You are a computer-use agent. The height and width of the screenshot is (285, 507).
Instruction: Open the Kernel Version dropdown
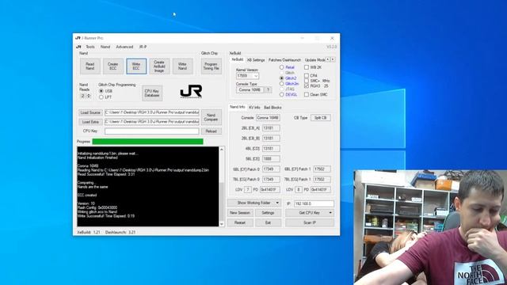pyautogui.click(x=256, y=76)
